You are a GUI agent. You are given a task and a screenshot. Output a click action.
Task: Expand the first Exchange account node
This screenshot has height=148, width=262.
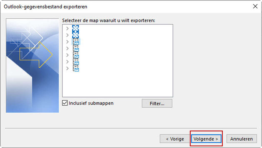point(67,28)
